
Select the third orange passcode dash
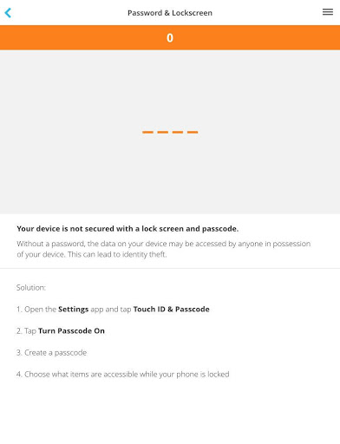(x=178, y=132)
